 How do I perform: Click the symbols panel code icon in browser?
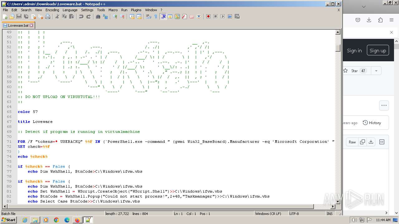[x=382, y=142]
